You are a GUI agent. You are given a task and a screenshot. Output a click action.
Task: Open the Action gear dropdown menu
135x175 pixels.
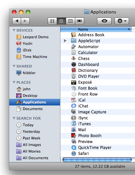[122, 21]
